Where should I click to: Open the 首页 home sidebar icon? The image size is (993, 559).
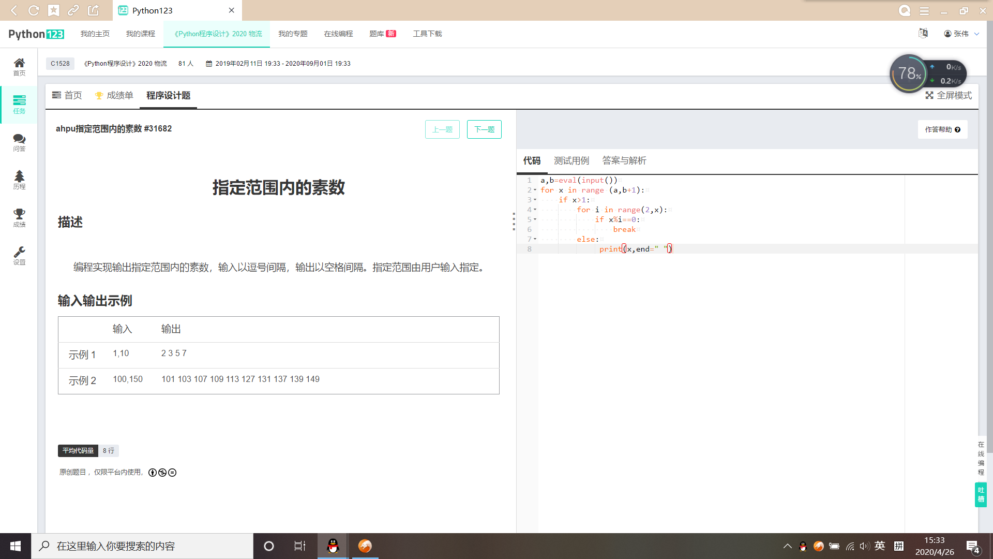tap(19, 66)
